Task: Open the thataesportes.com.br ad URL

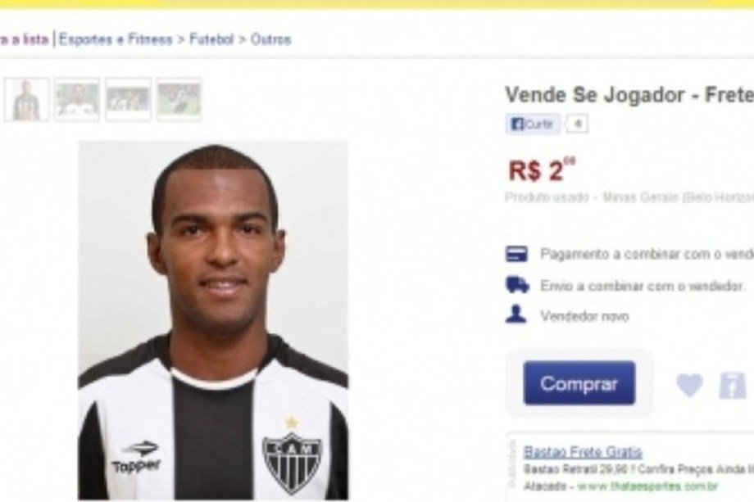Action: pos(647,486)
